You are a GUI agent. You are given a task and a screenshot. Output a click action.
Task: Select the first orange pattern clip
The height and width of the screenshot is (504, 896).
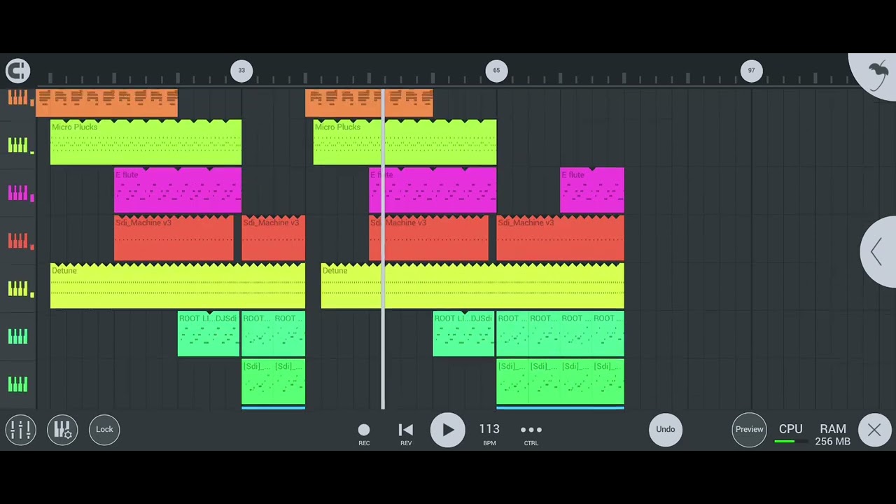click(106, 103)
